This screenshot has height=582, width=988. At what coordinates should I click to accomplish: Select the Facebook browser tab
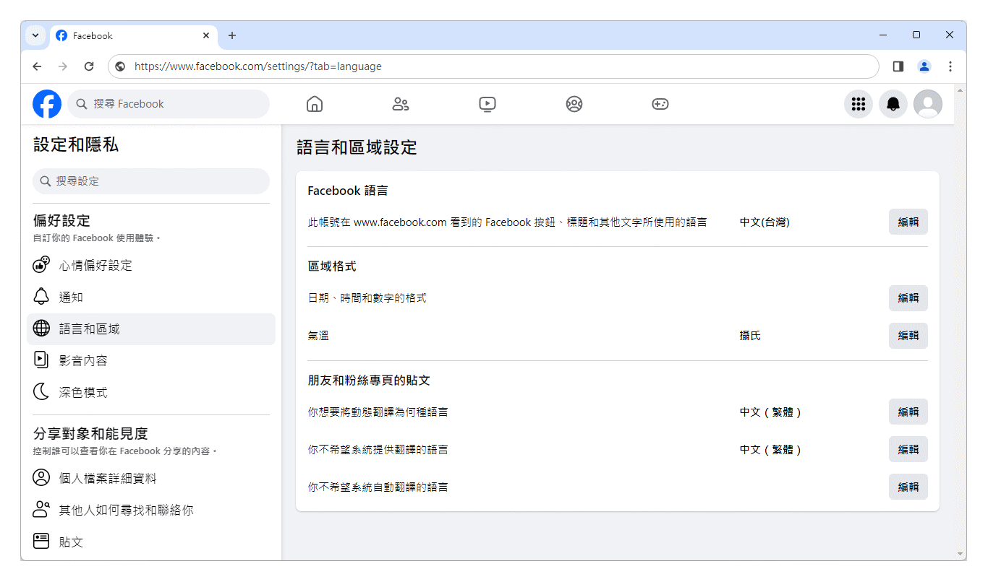(133, 35)
